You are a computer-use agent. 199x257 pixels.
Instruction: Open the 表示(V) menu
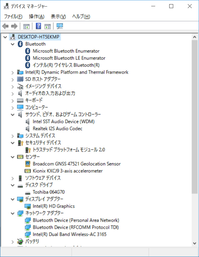click(x=58, y=16)
